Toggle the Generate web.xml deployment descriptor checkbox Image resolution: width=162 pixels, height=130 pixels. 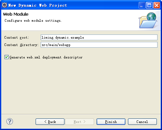[x=6, y=57]
